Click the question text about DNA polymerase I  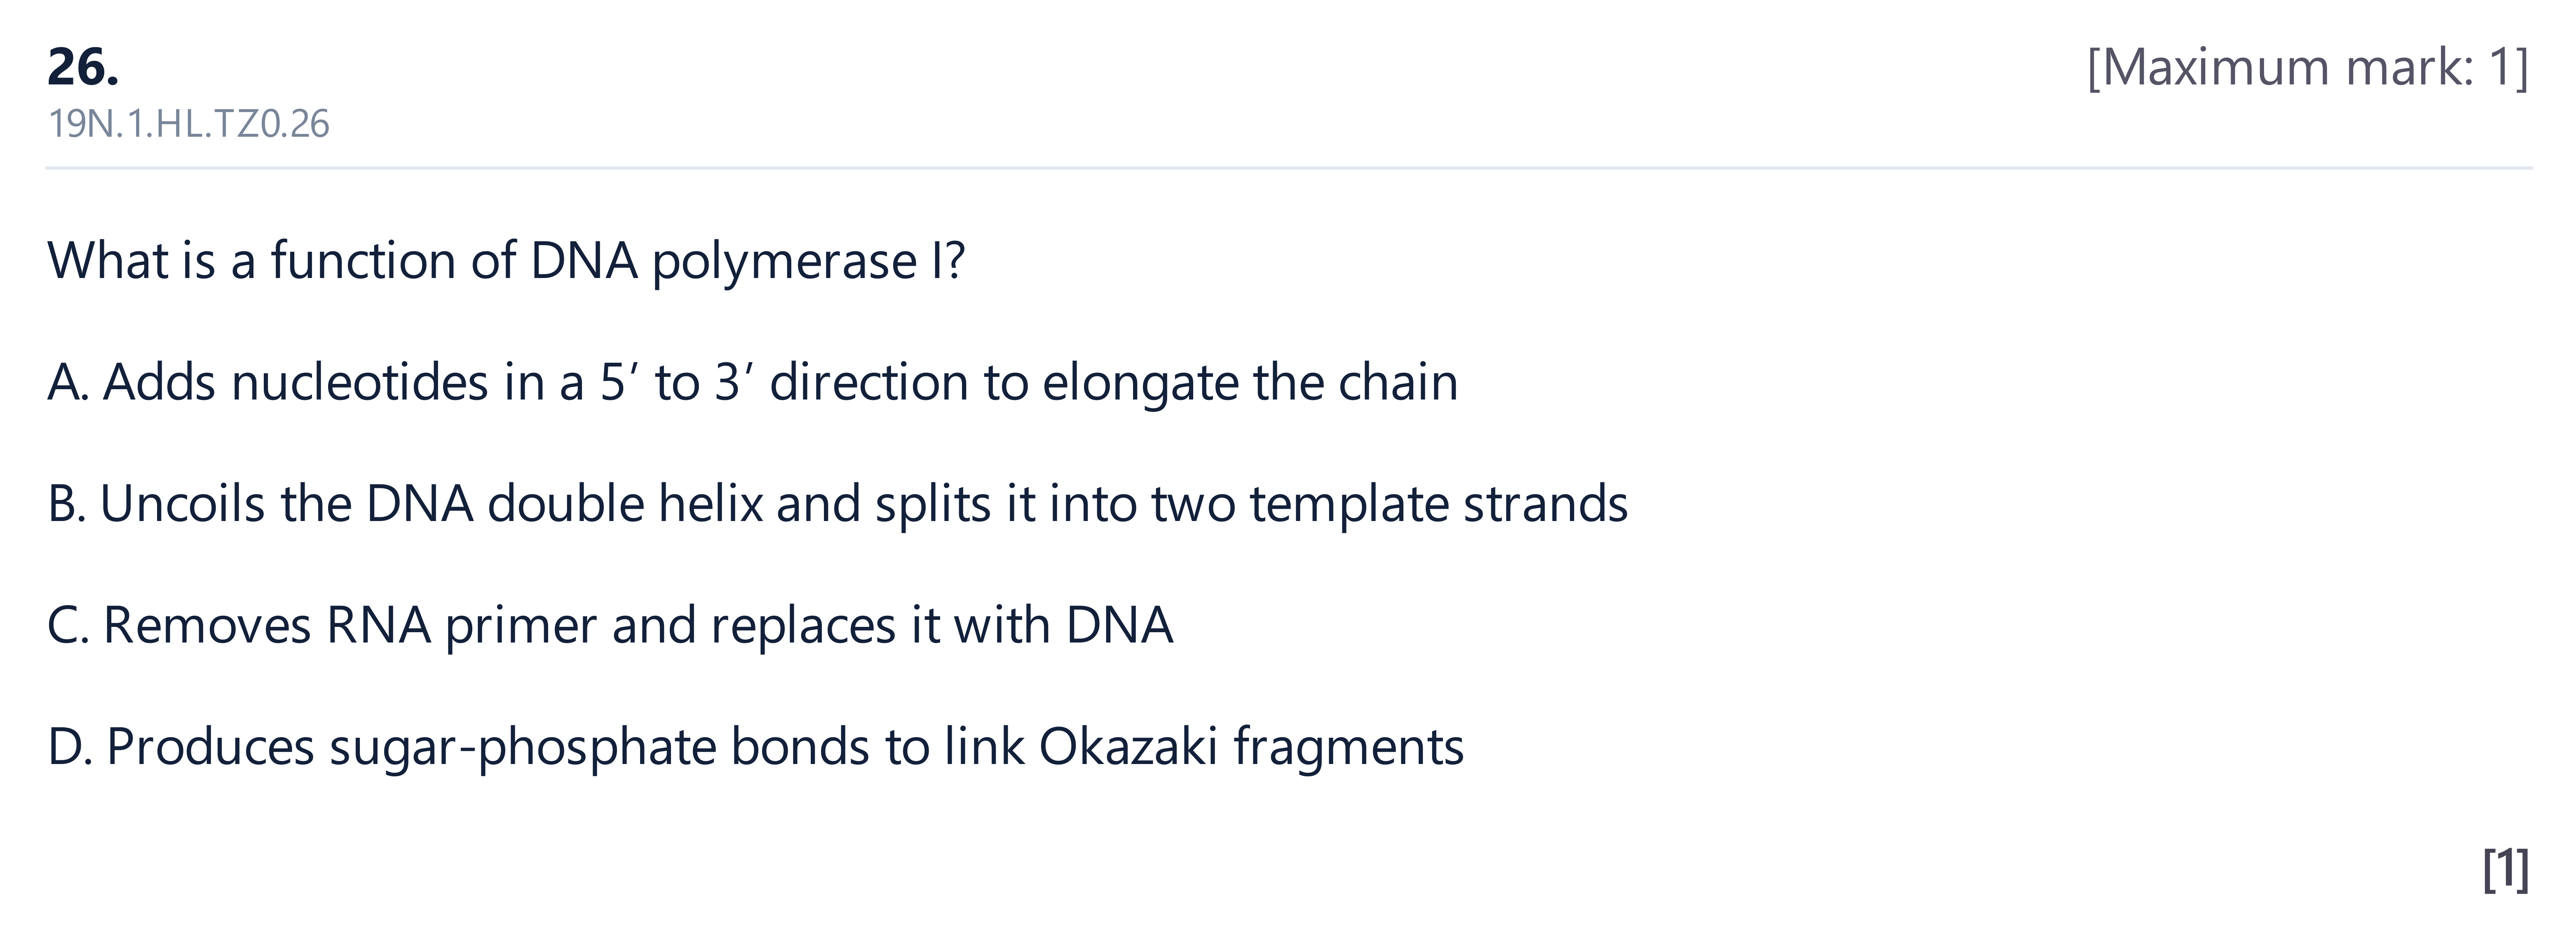click(x=506, y=262)
